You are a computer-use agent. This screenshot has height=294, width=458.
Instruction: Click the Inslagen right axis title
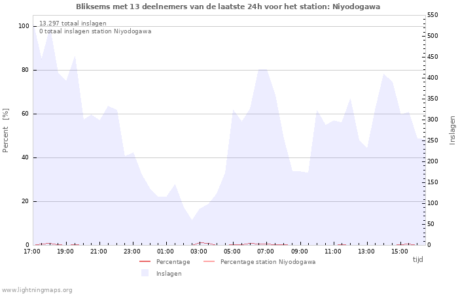point(452,130)
